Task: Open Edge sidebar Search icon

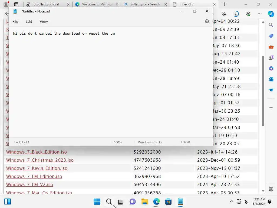Action: (271, 25)
